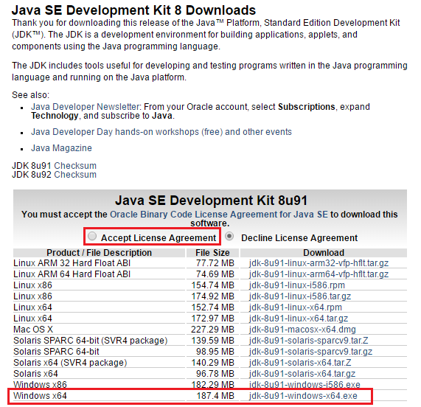Click the Java SE Development Kit 8 Downloads title

click(133, 10)
